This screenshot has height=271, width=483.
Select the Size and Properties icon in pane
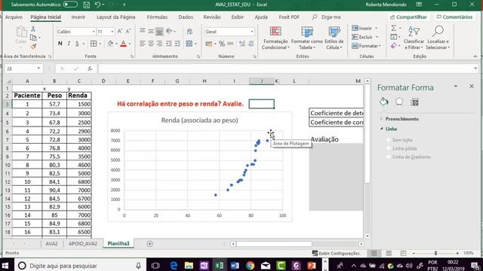pos(415,102)
